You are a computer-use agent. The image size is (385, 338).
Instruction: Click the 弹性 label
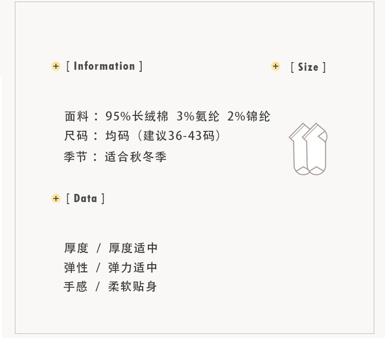(76, 267)
